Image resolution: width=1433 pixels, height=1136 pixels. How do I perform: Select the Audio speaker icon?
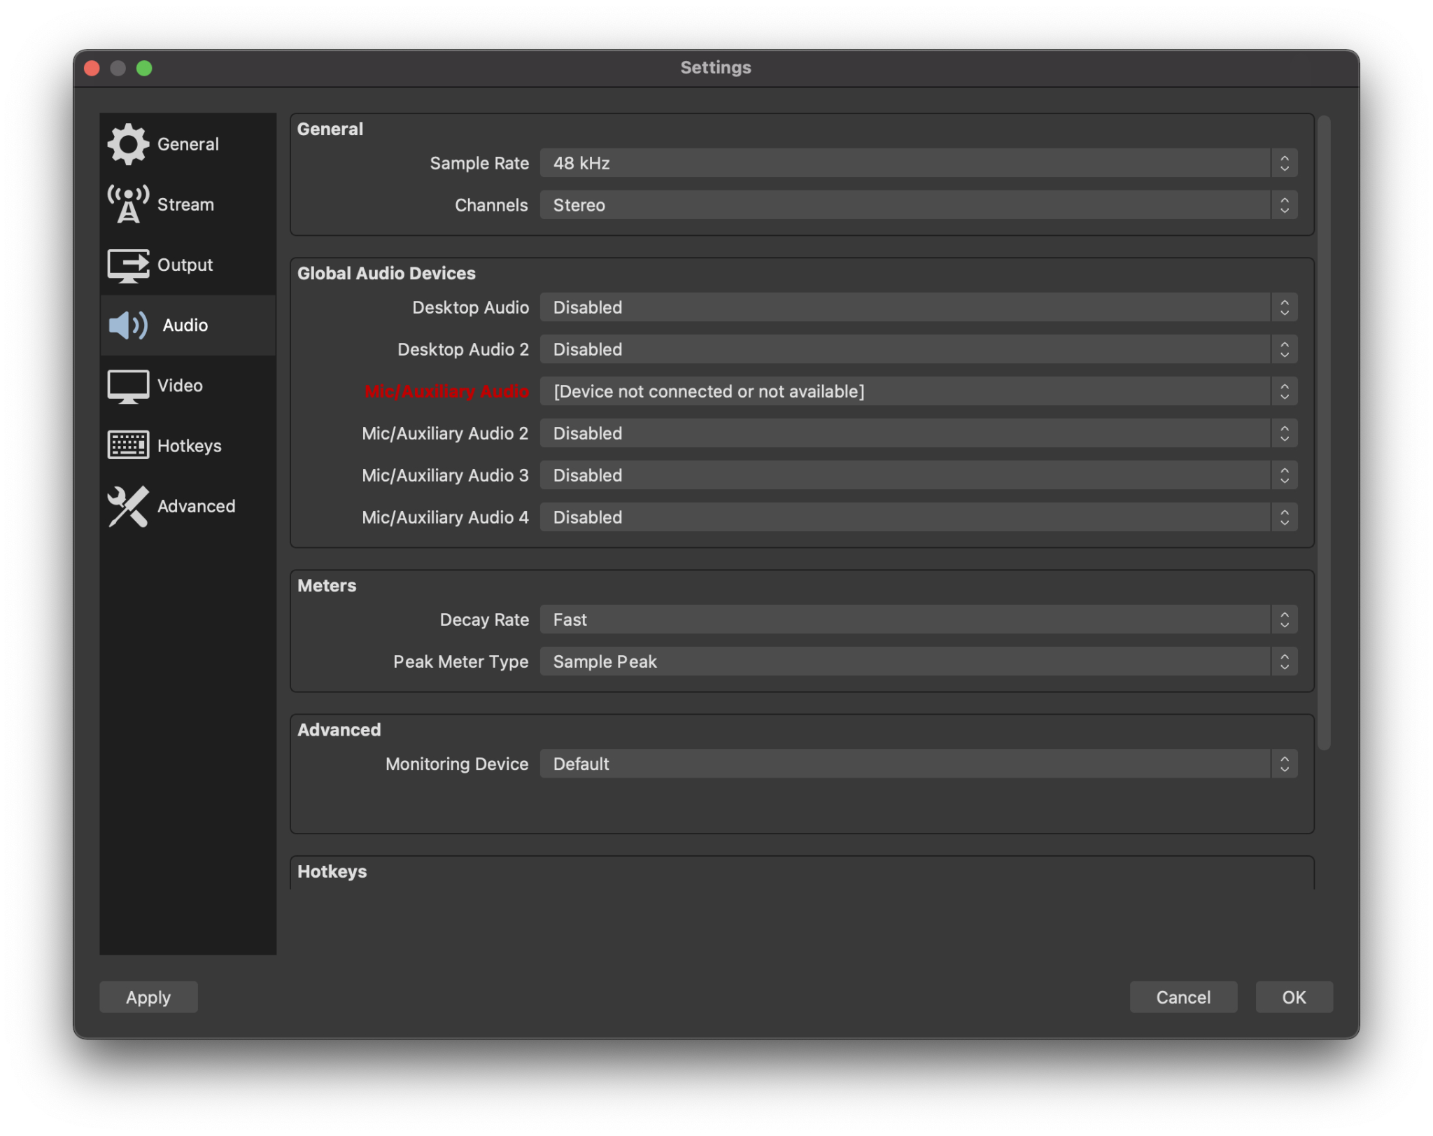click(x=128, y=325)
